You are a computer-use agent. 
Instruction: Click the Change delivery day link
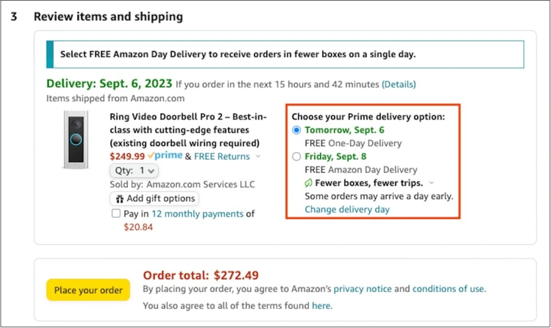coord(347,209)
